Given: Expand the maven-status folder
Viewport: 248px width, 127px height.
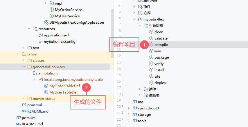Looking at the screenshot, I should tap(24, 99).
